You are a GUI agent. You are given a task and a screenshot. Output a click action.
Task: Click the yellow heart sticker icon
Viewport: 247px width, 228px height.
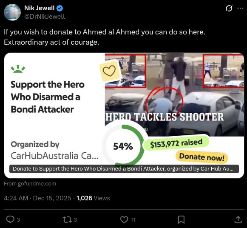tap(109, 71)
